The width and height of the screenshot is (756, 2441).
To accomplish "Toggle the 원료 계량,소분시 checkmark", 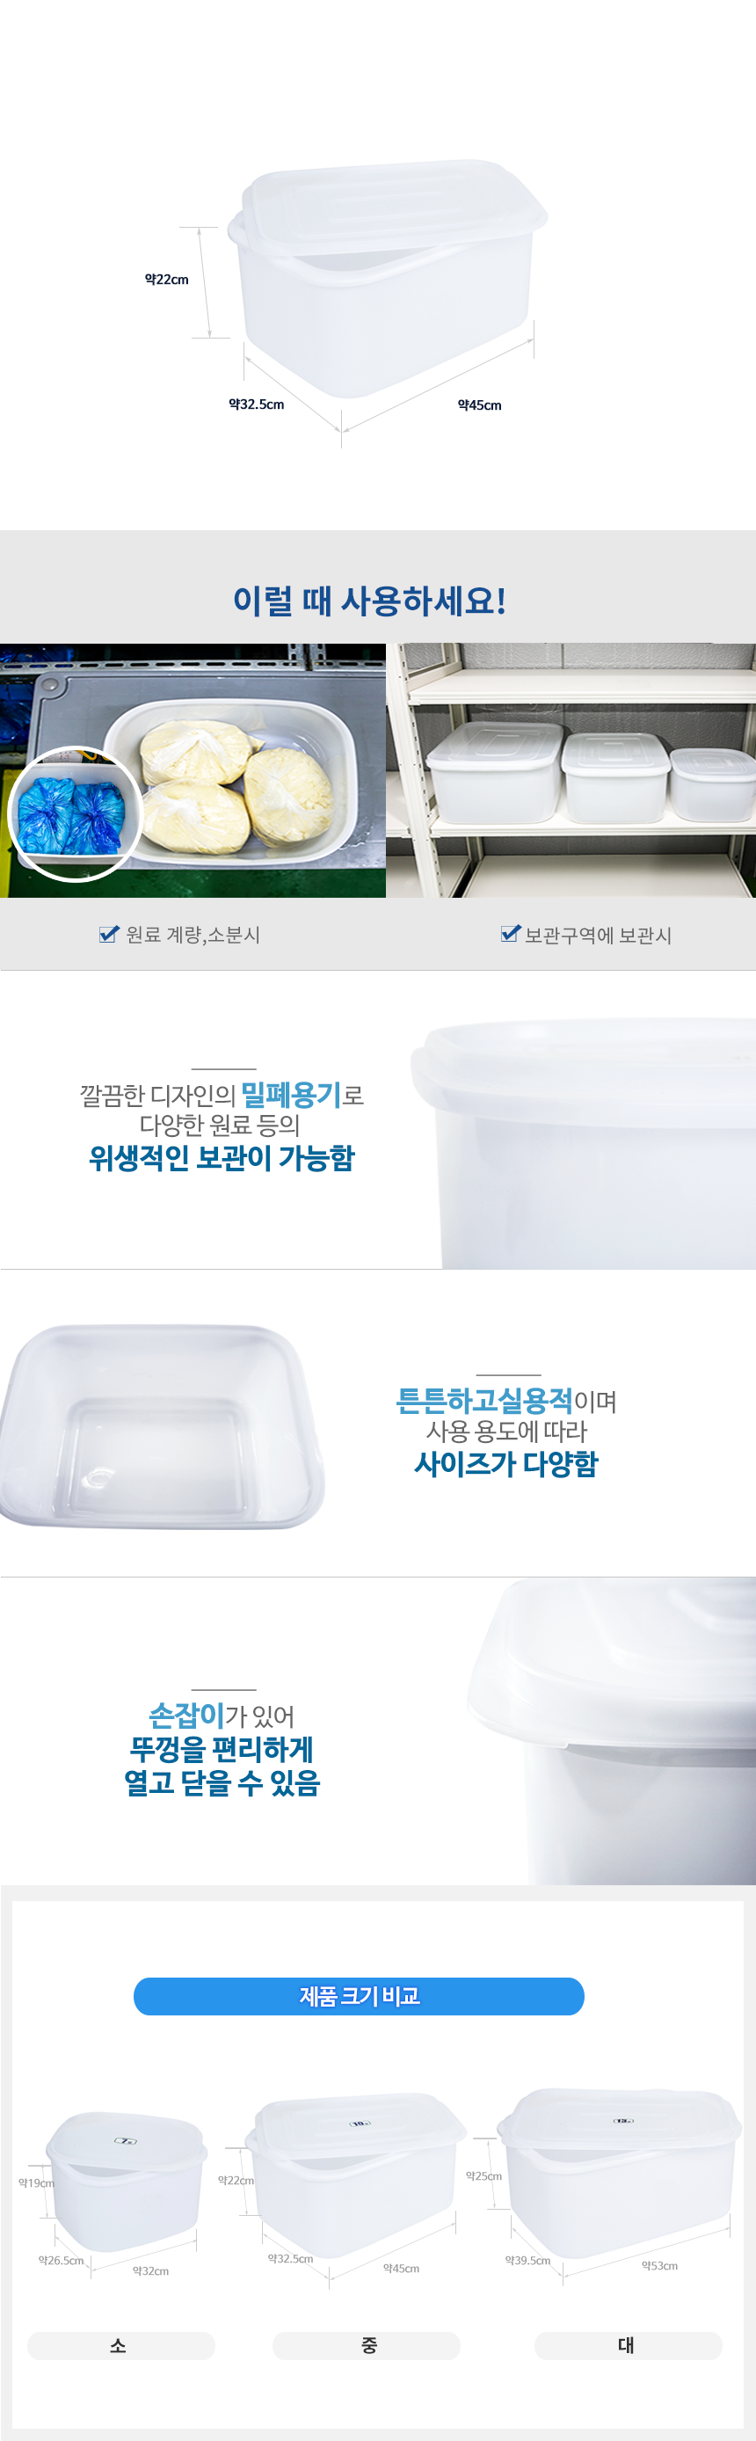I will click(108, 935).
